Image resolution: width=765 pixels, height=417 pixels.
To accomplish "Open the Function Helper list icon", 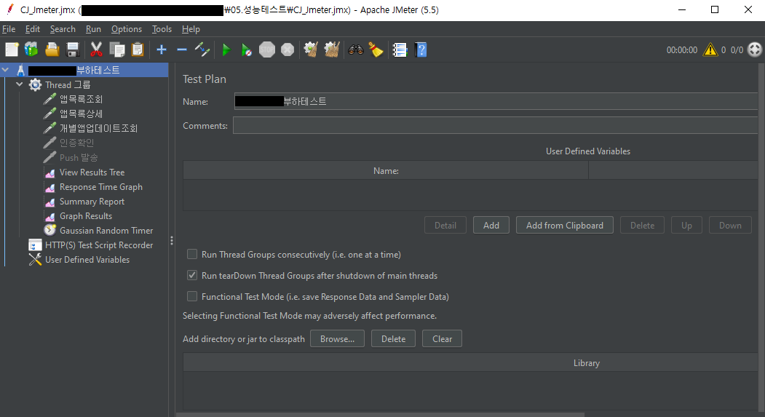I will [400, 49].
